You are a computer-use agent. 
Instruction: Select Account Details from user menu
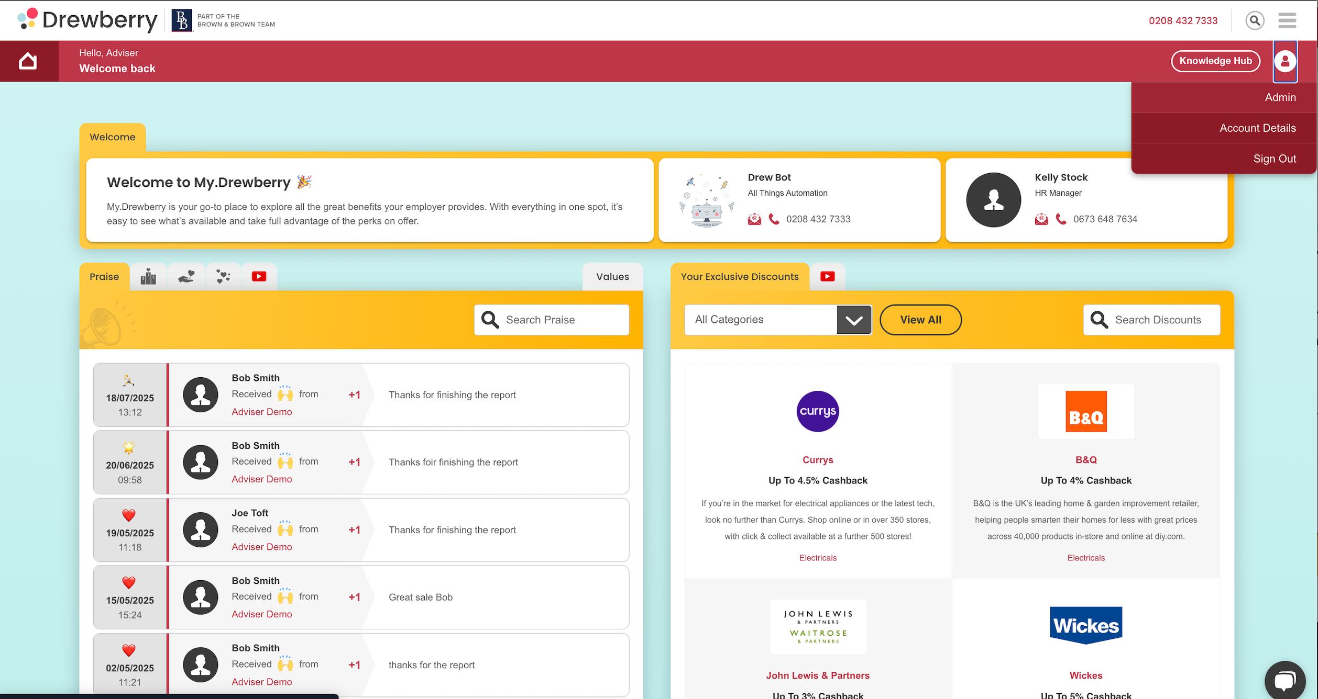1257,128
